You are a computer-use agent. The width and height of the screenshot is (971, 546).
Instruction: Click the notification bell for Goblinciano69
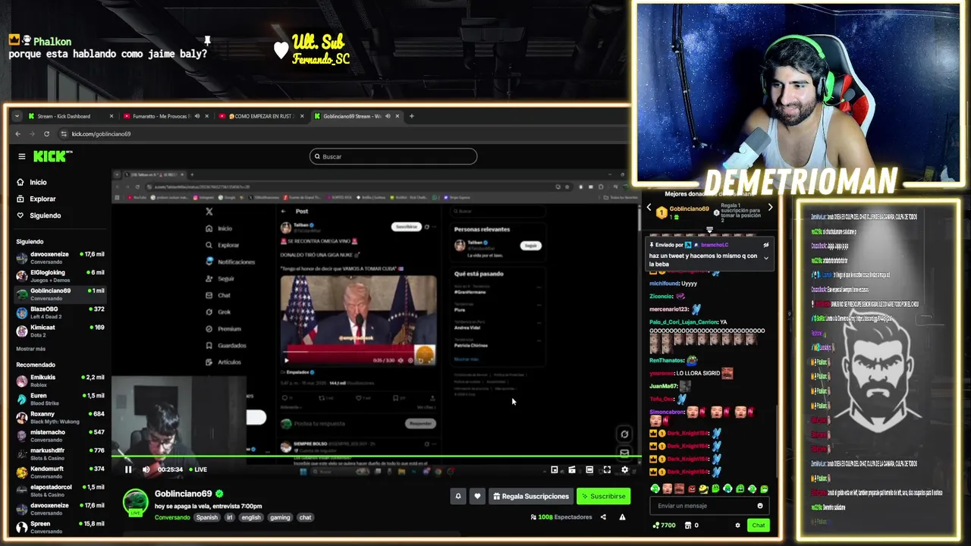click(x=457, y=496)
